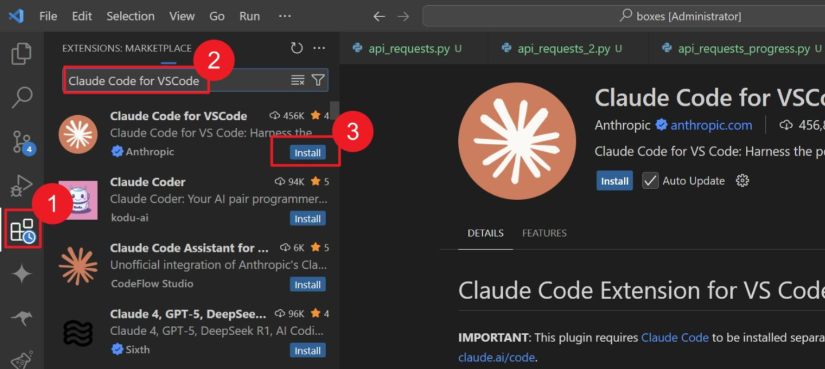Viewport: 825px width, 369px height.
Task: Go back in navigation history
Action: click(379, 17)
